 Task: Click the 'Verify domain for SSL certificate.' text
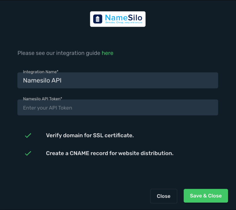(90, 135)
